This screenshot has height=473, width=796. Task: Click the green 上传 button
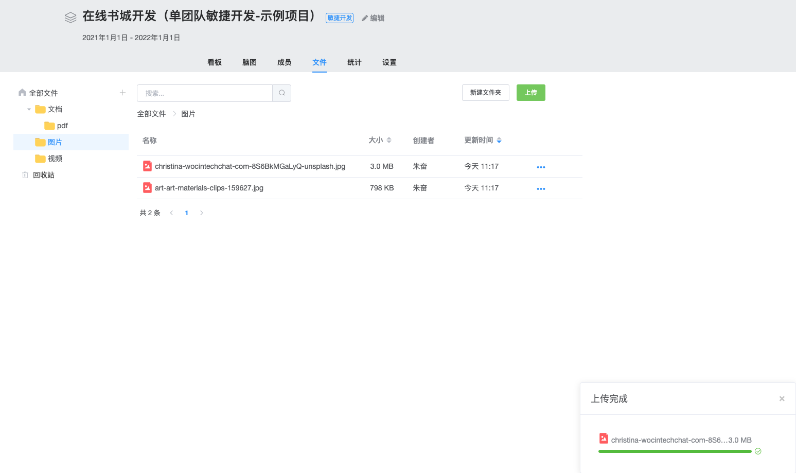530,93
